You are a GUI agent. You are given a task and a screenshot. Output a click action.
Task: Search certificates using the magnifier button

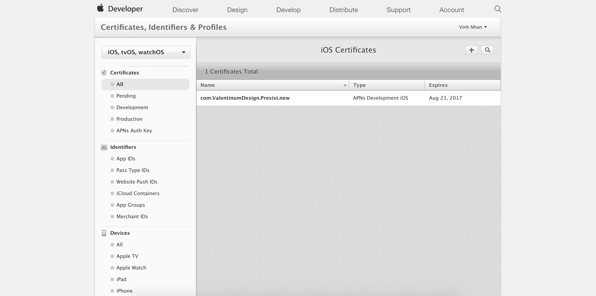(487, 50)
